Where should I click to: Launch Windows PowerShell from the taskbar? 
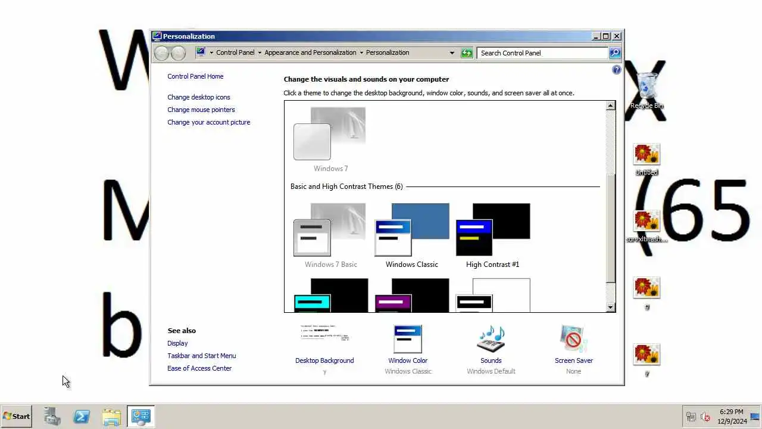point(82,416)
